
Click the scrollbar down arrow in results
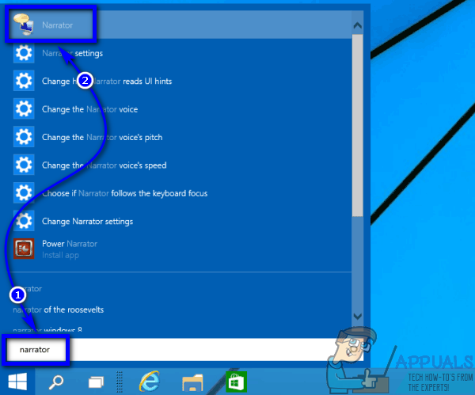click(x=356, y=315)
